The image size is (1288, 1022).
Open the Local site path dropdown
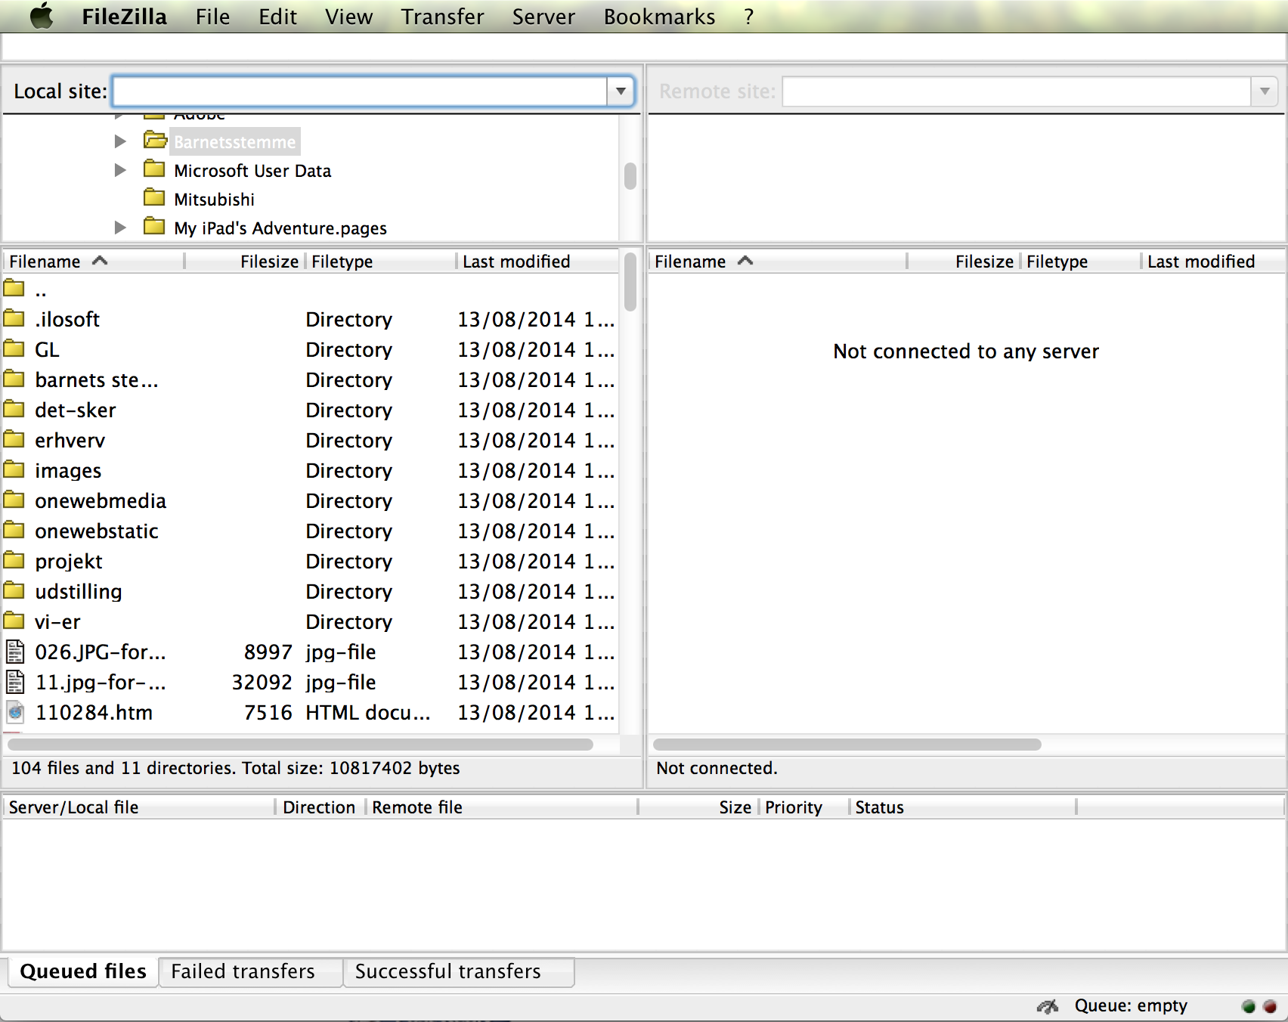[621, 91]
